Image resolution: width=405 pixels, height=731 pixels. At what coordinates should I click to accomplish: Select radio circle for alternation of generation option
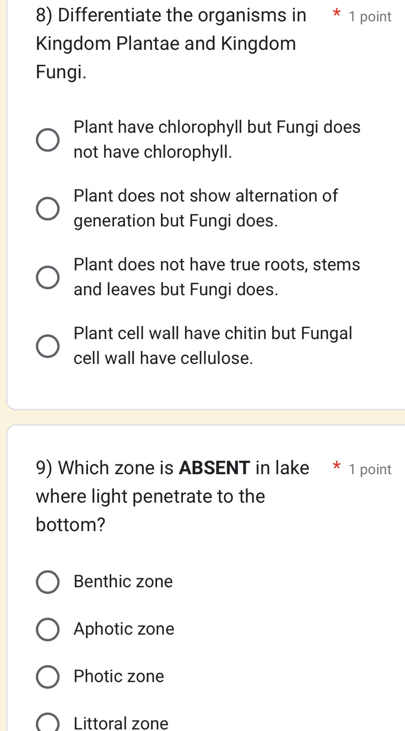click(48, 208)
